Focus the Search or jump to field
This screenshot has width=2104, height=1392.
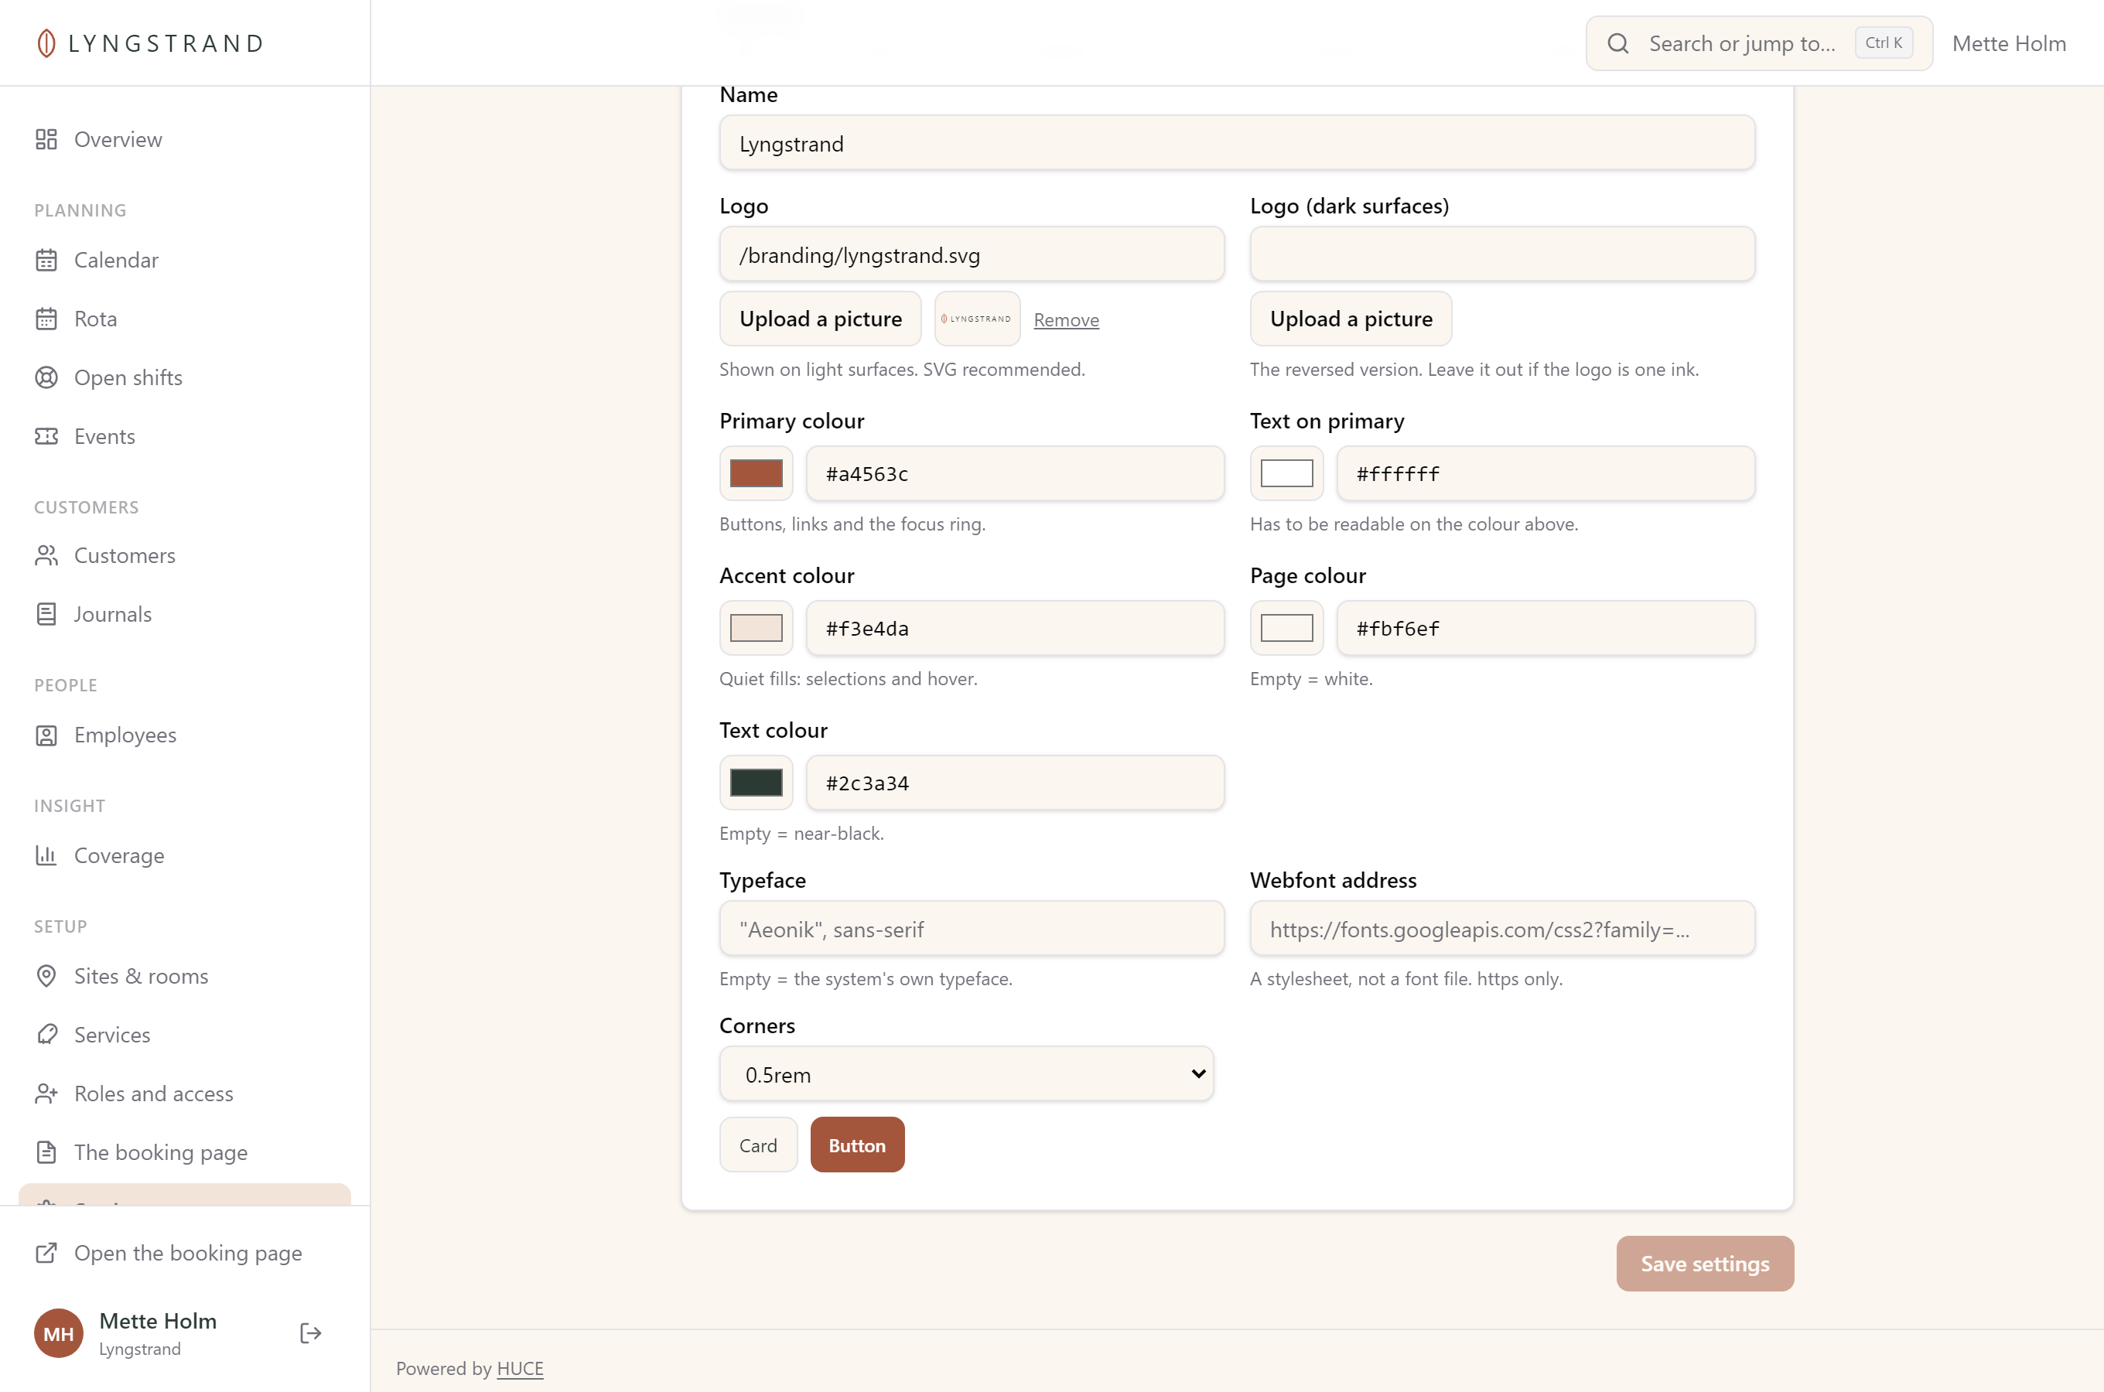click(x=1759, y=43)
